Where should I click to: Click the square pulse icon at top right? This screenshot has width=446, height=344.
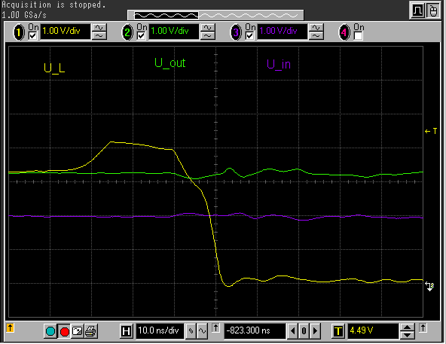coord(417,11)
